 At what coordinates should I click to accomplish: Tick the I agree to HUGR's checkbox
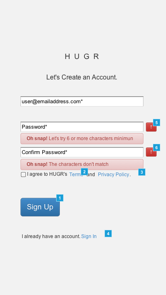pos(23,175)
